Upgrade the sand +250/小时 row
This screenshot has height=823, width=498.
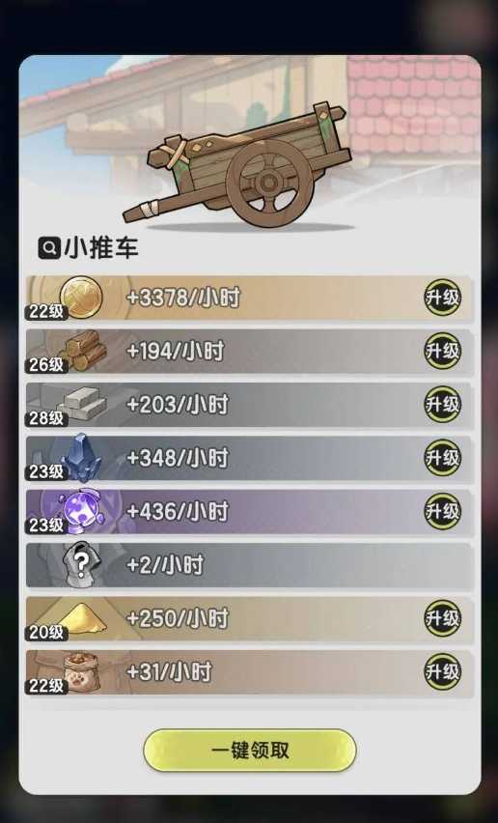coord(442,618)
